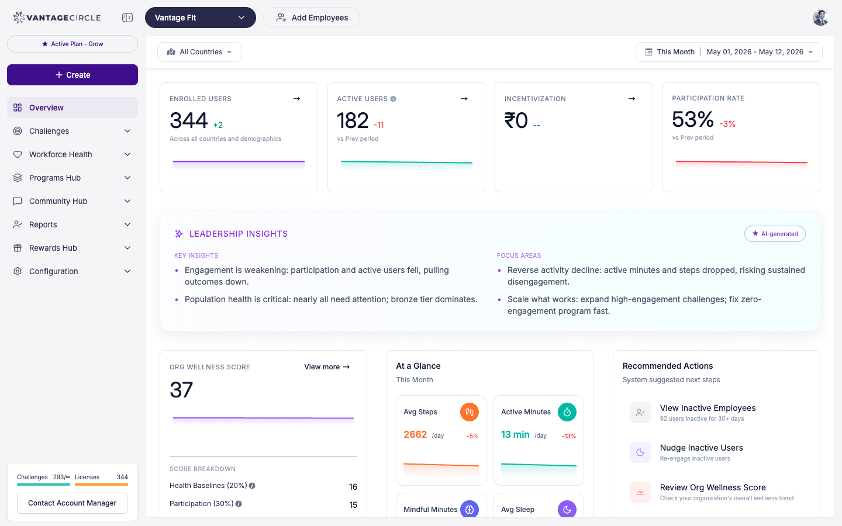Click the Leadership Insights sparkle icon
Screen dimensions: 842x526
click(x=179, y=234)
